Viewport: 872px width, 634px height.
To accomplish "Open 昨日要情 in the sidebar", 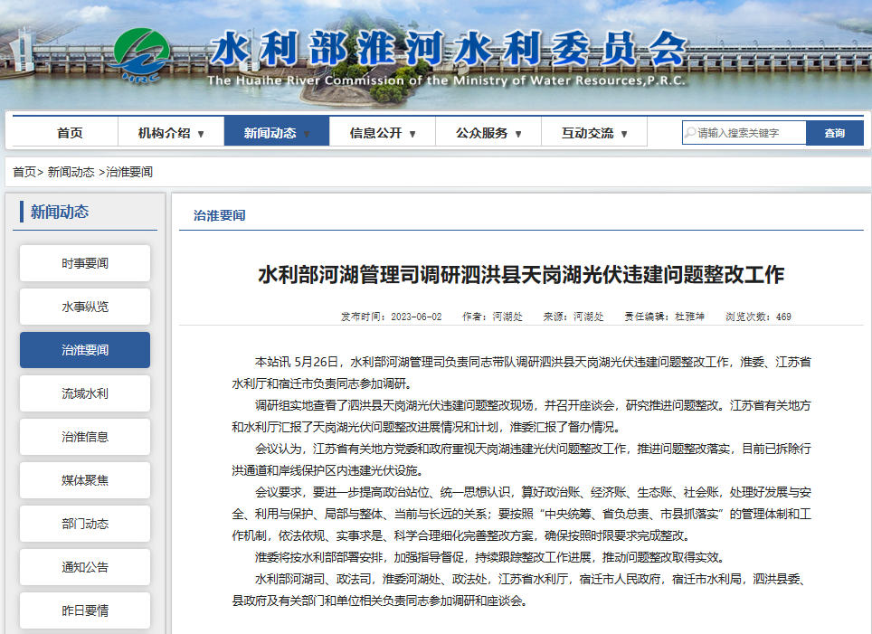I will [85, 610].
